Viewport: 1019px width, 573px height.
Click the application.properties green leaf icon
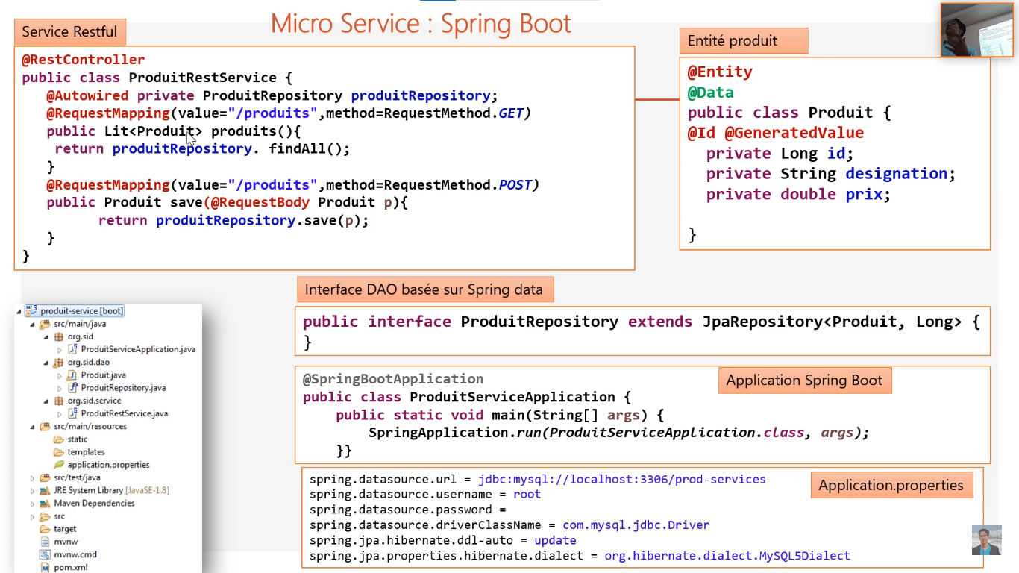pos(59,465)
